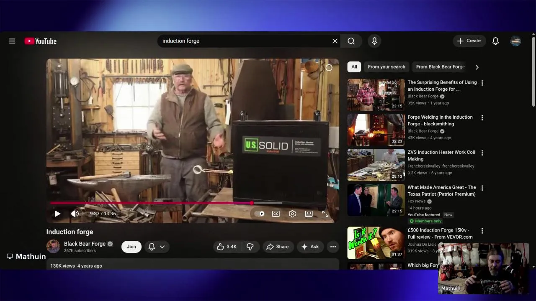Image resolution: width=536 pixels, height=301 pixels.
Task: Click the Frenchcreekvalley channel name
Action: pyautogui.click(x=441, y=166)
